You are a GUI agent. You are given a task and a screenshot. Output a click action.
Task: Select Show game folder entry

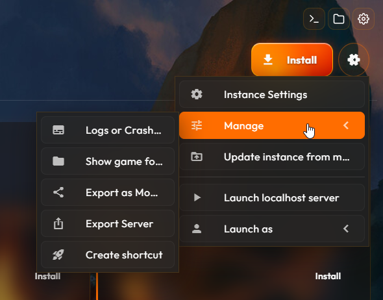(x=108, y=161)
